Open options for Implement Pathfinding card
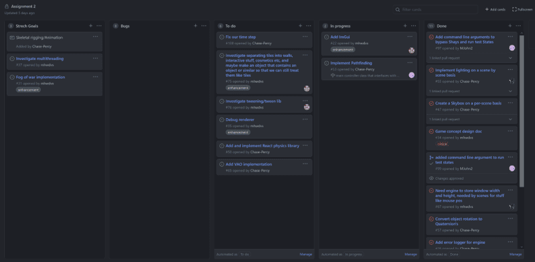535x262 pixels. pyautogui.click(x=410, y=63)
